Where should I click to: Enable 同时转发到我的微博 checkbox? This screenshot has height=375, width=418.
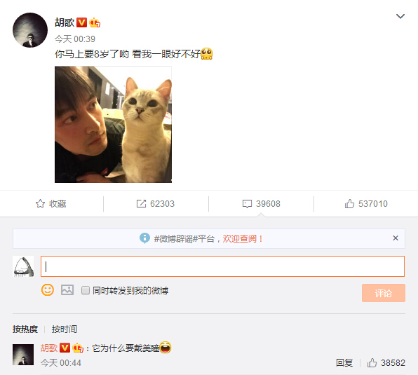coord(86,290)
